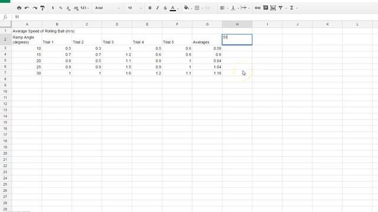Click average cell showing 0.84
Viewport: 378px width, 212px height.
coord(207,61)
